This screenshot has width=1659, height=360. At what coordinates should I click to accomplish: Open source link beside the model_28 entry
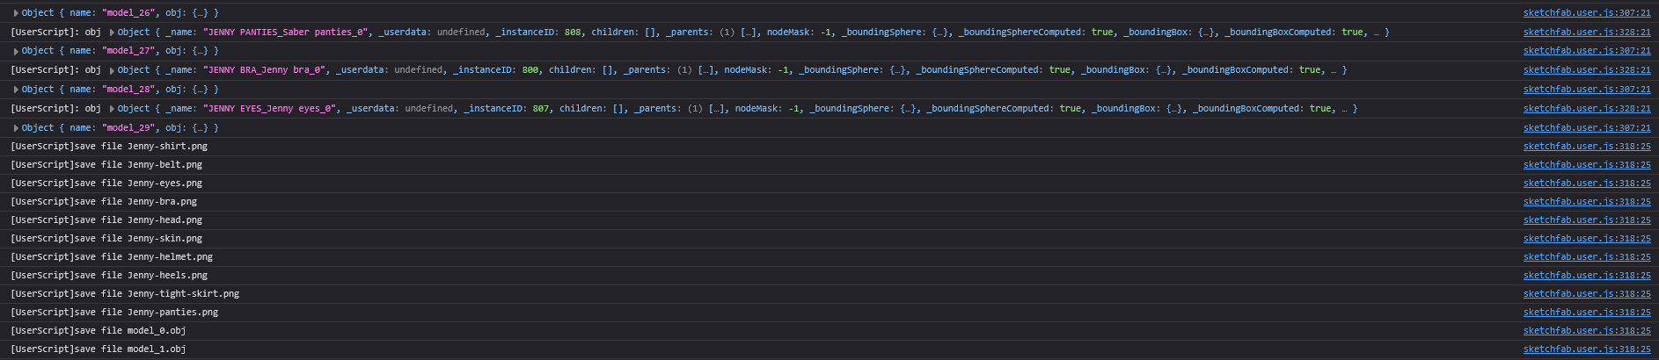click(x=1587, y=90)
